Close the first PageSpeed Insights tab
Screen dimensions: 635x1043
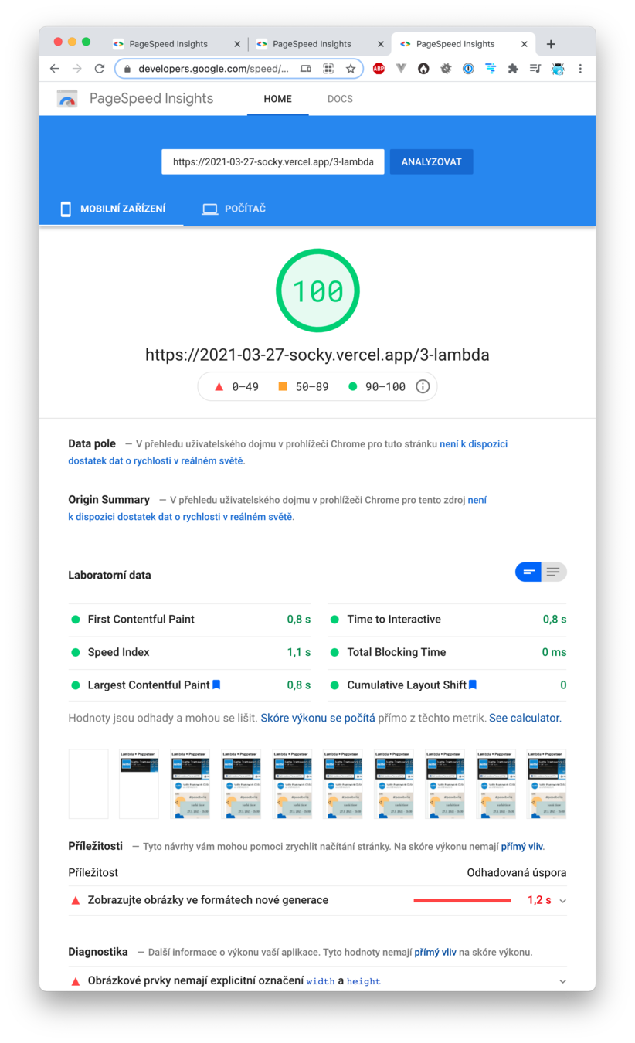point(237,44)
